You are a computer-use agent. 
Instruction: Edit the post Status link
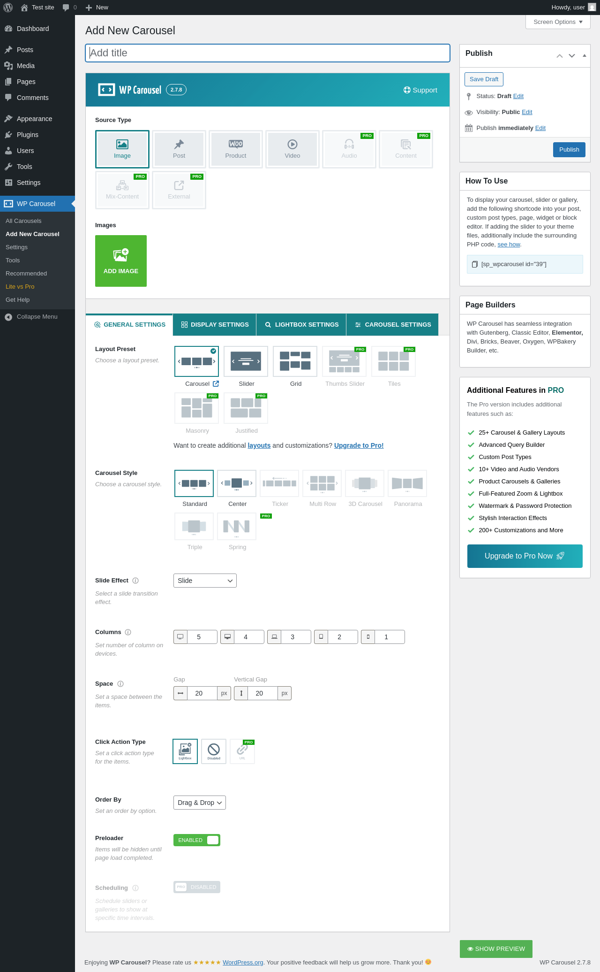(x=518, y=96)
